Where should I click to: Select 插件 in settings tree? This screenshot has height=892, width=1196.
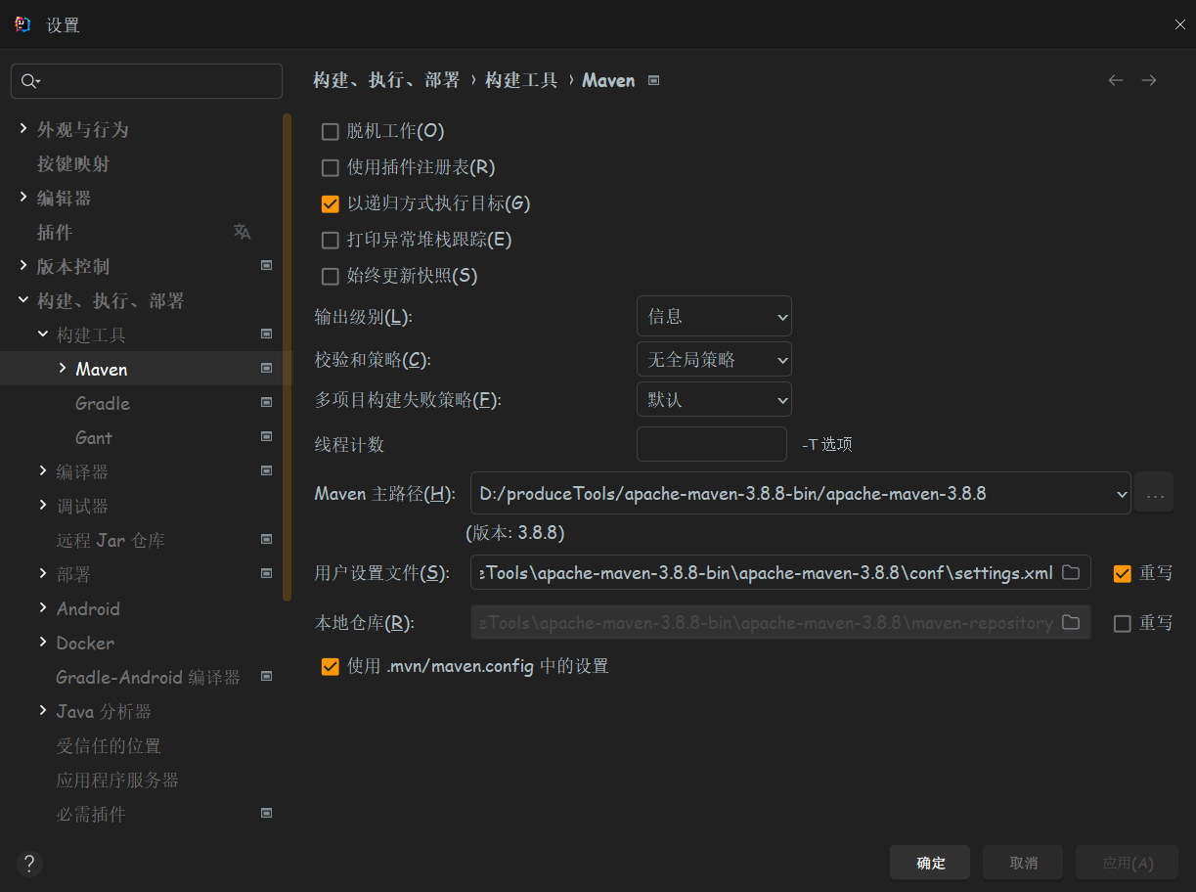(55, 232)
